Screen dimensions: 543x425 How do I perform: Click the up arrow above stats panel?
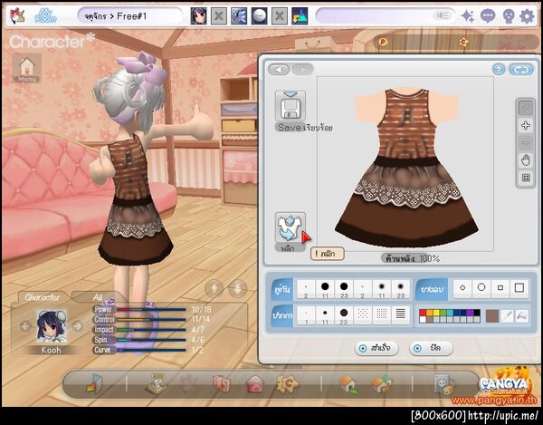(x=214, y=288)
